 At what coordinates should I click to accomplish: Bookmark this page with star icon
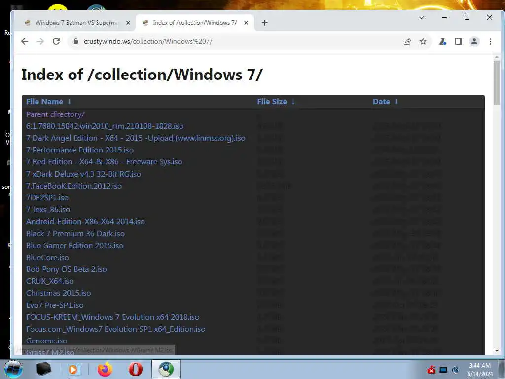click(423, 41)
